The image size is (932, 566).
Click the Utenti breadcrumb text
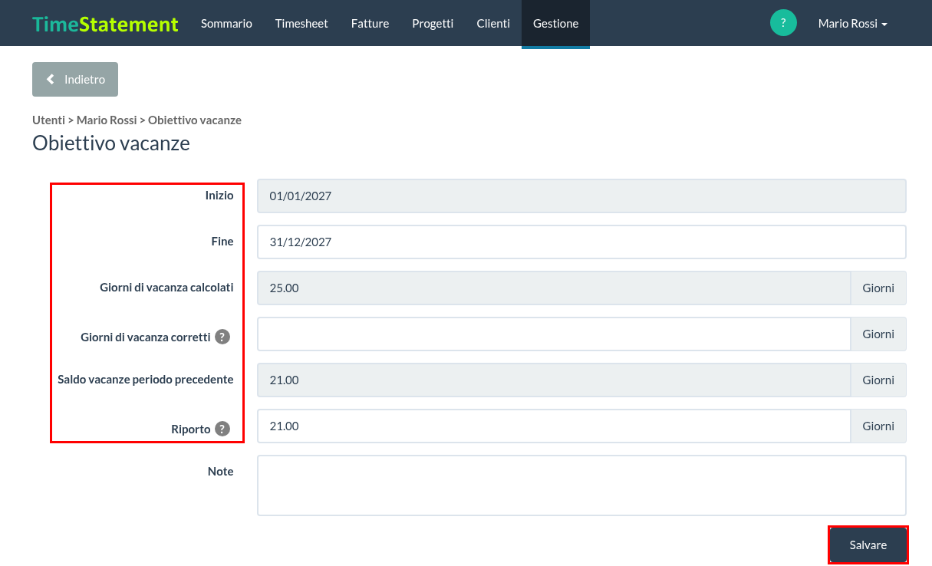pyautogui.click(x=48, y=120)
